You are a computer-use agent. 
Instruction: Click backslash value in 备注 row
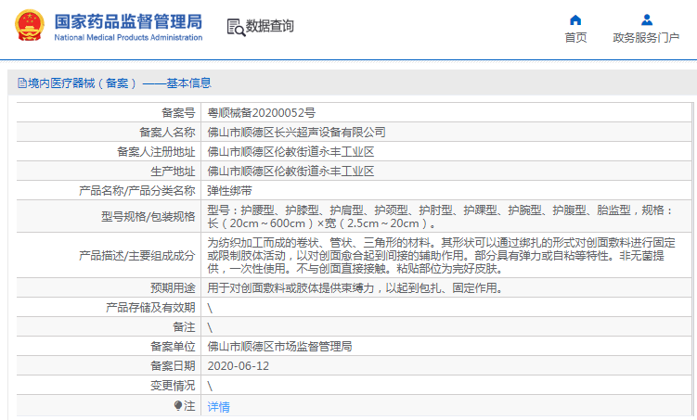210,327
